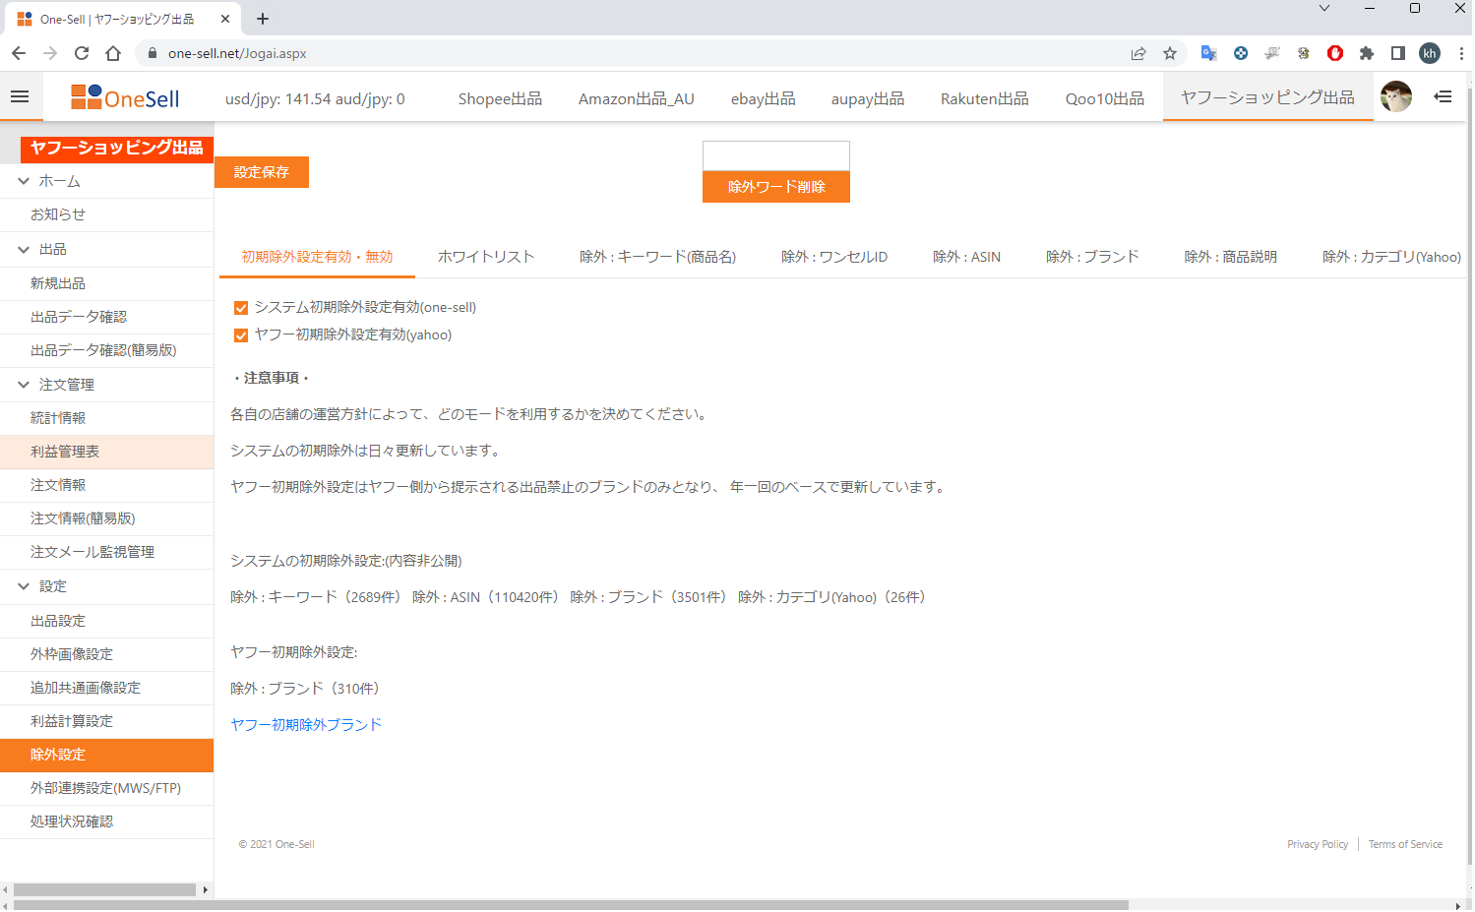The image size is (1475, 912).
Task: Switch to the ホワイトリスト tab
Action: pyautogui.click(x=486, y=256)
